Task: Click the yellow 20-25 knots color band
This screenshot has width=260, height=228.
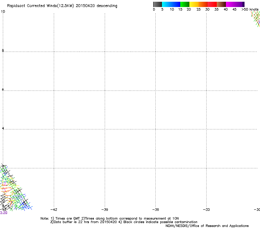Action: point(194,4)
